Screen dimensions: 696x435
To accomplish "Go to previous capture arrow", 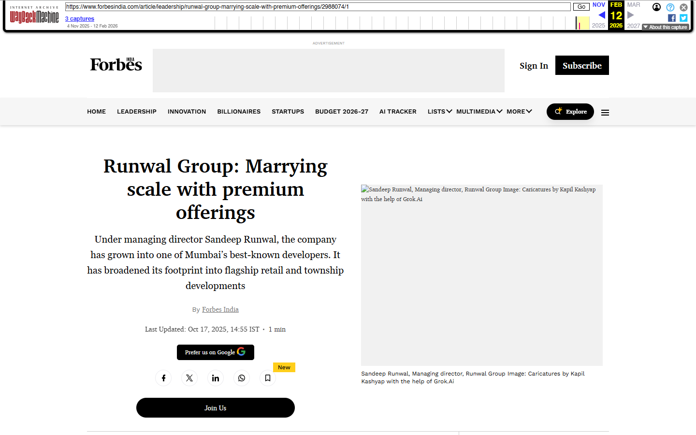I will (x=601, y=15).
